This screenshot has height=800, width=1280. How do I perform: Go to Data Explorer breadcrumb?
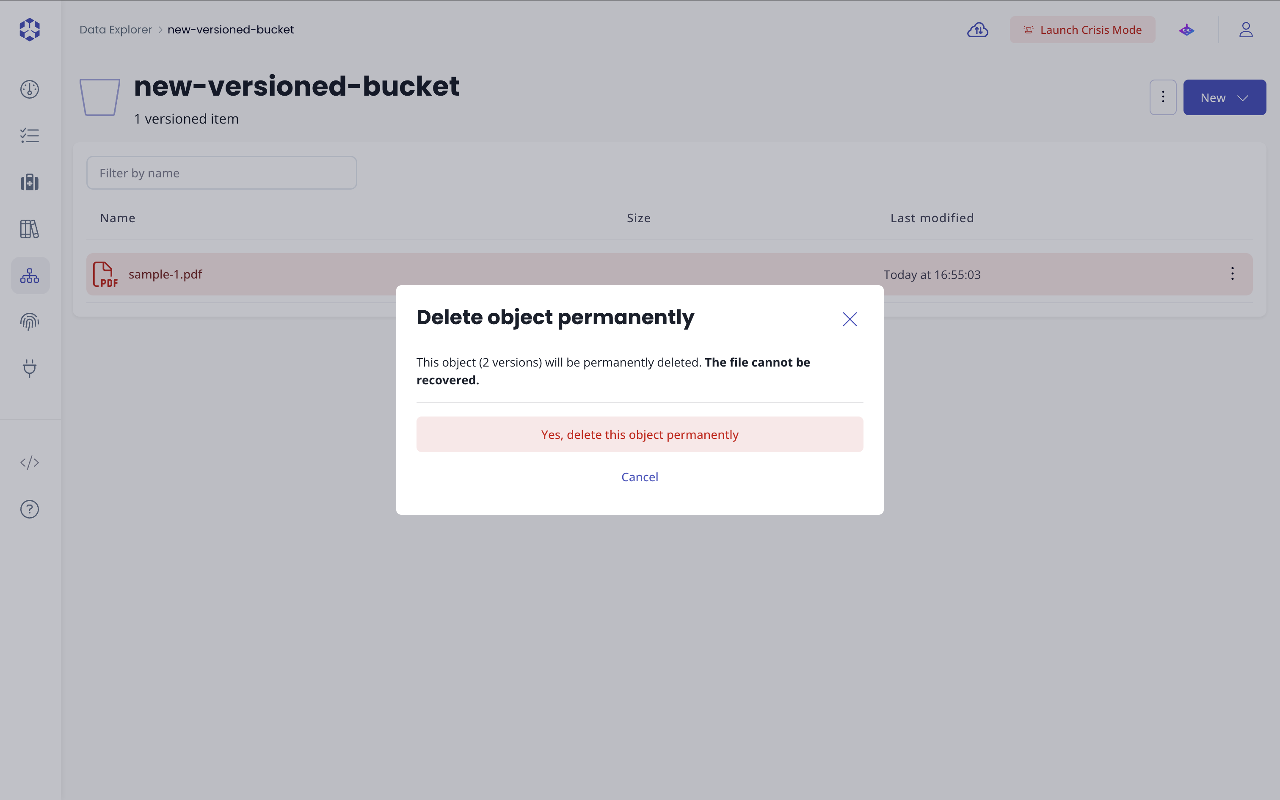[116, 30]
